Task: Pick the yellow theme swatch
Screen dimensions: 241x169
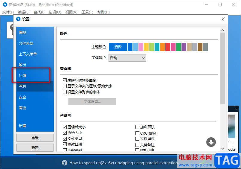Action: point(146,47)
